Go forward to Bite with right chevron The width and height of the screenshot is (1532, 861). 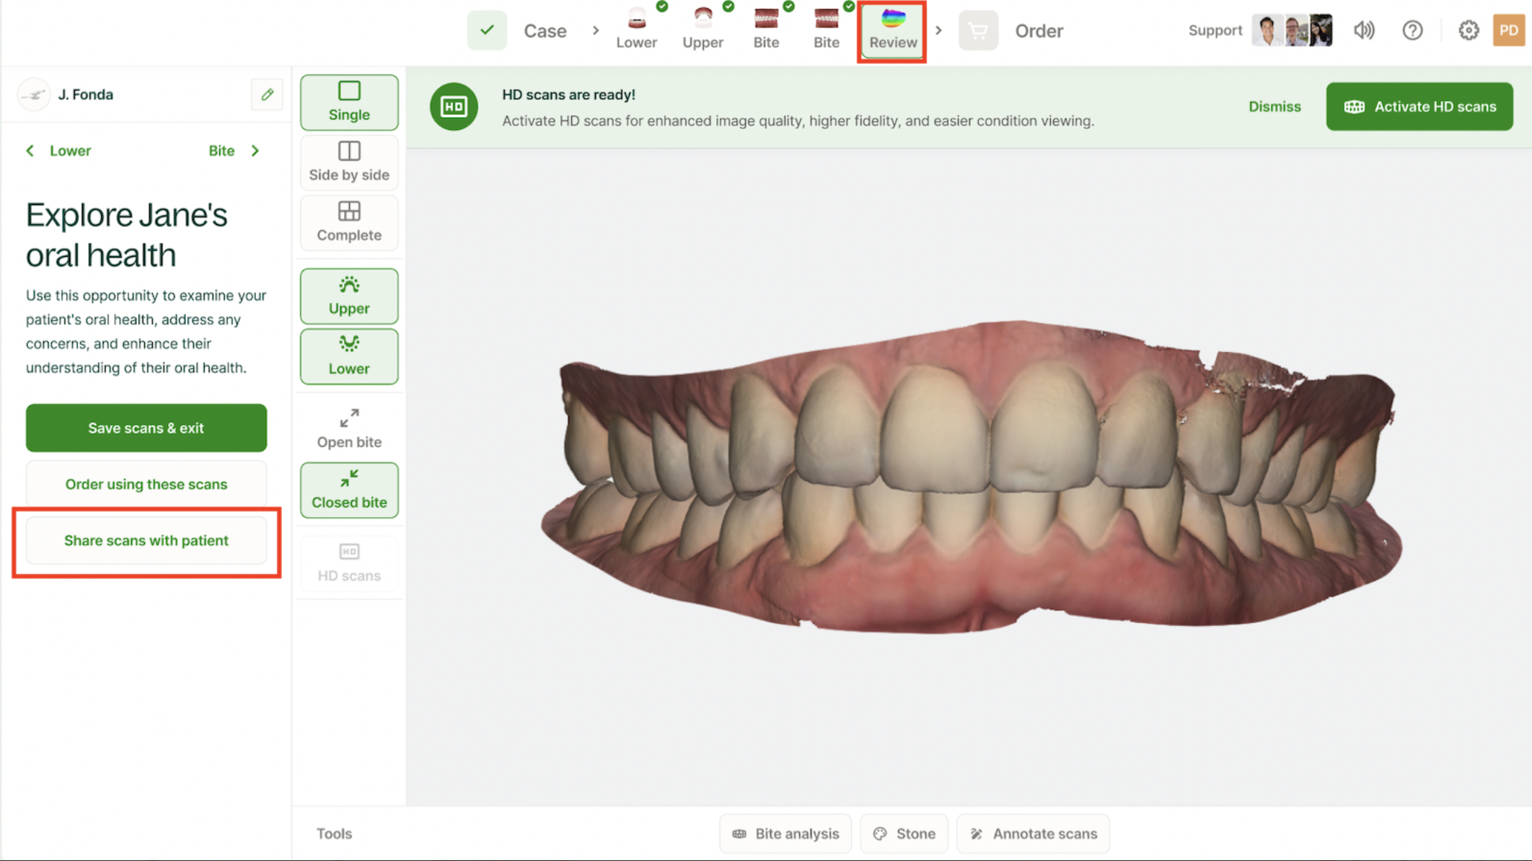point(255,151)
